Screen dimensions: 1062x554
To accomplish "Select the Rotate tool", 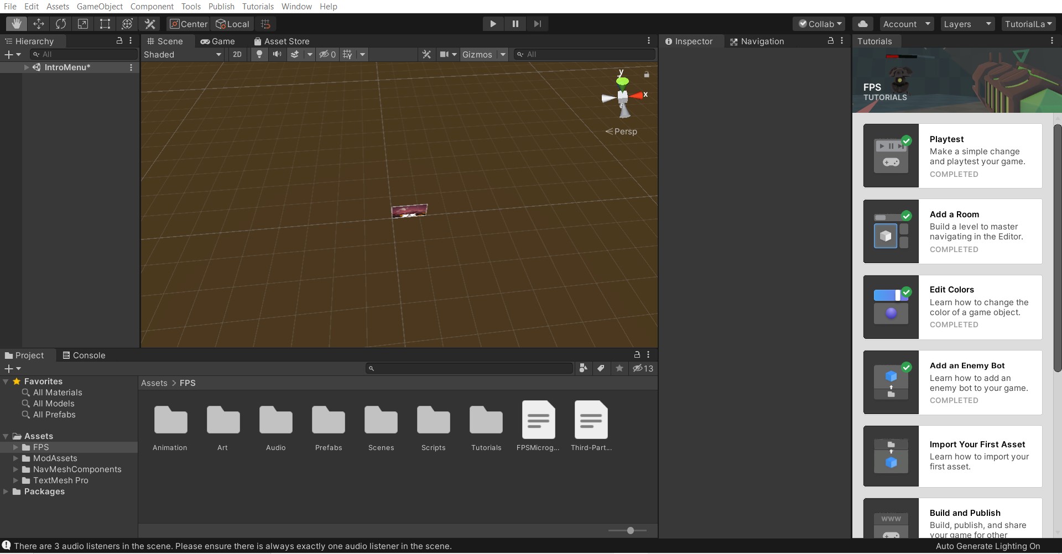I will (61, 24).
